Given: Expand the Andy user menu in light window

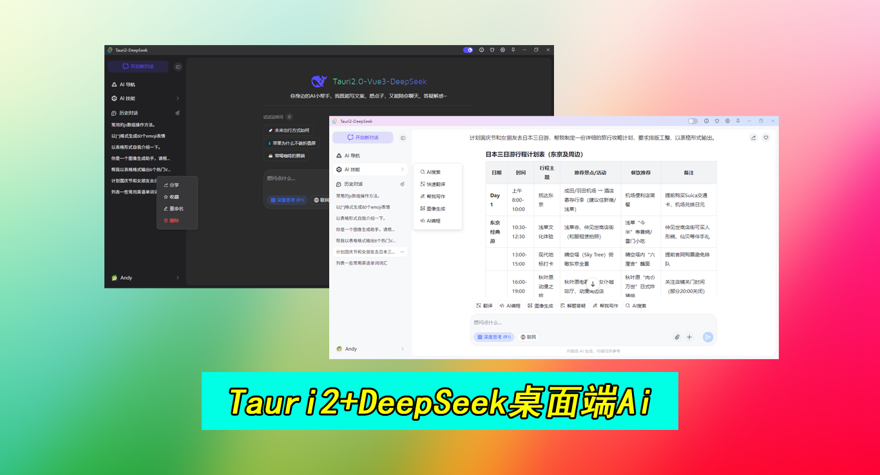Looking at the screenshot, I should 370,349.
